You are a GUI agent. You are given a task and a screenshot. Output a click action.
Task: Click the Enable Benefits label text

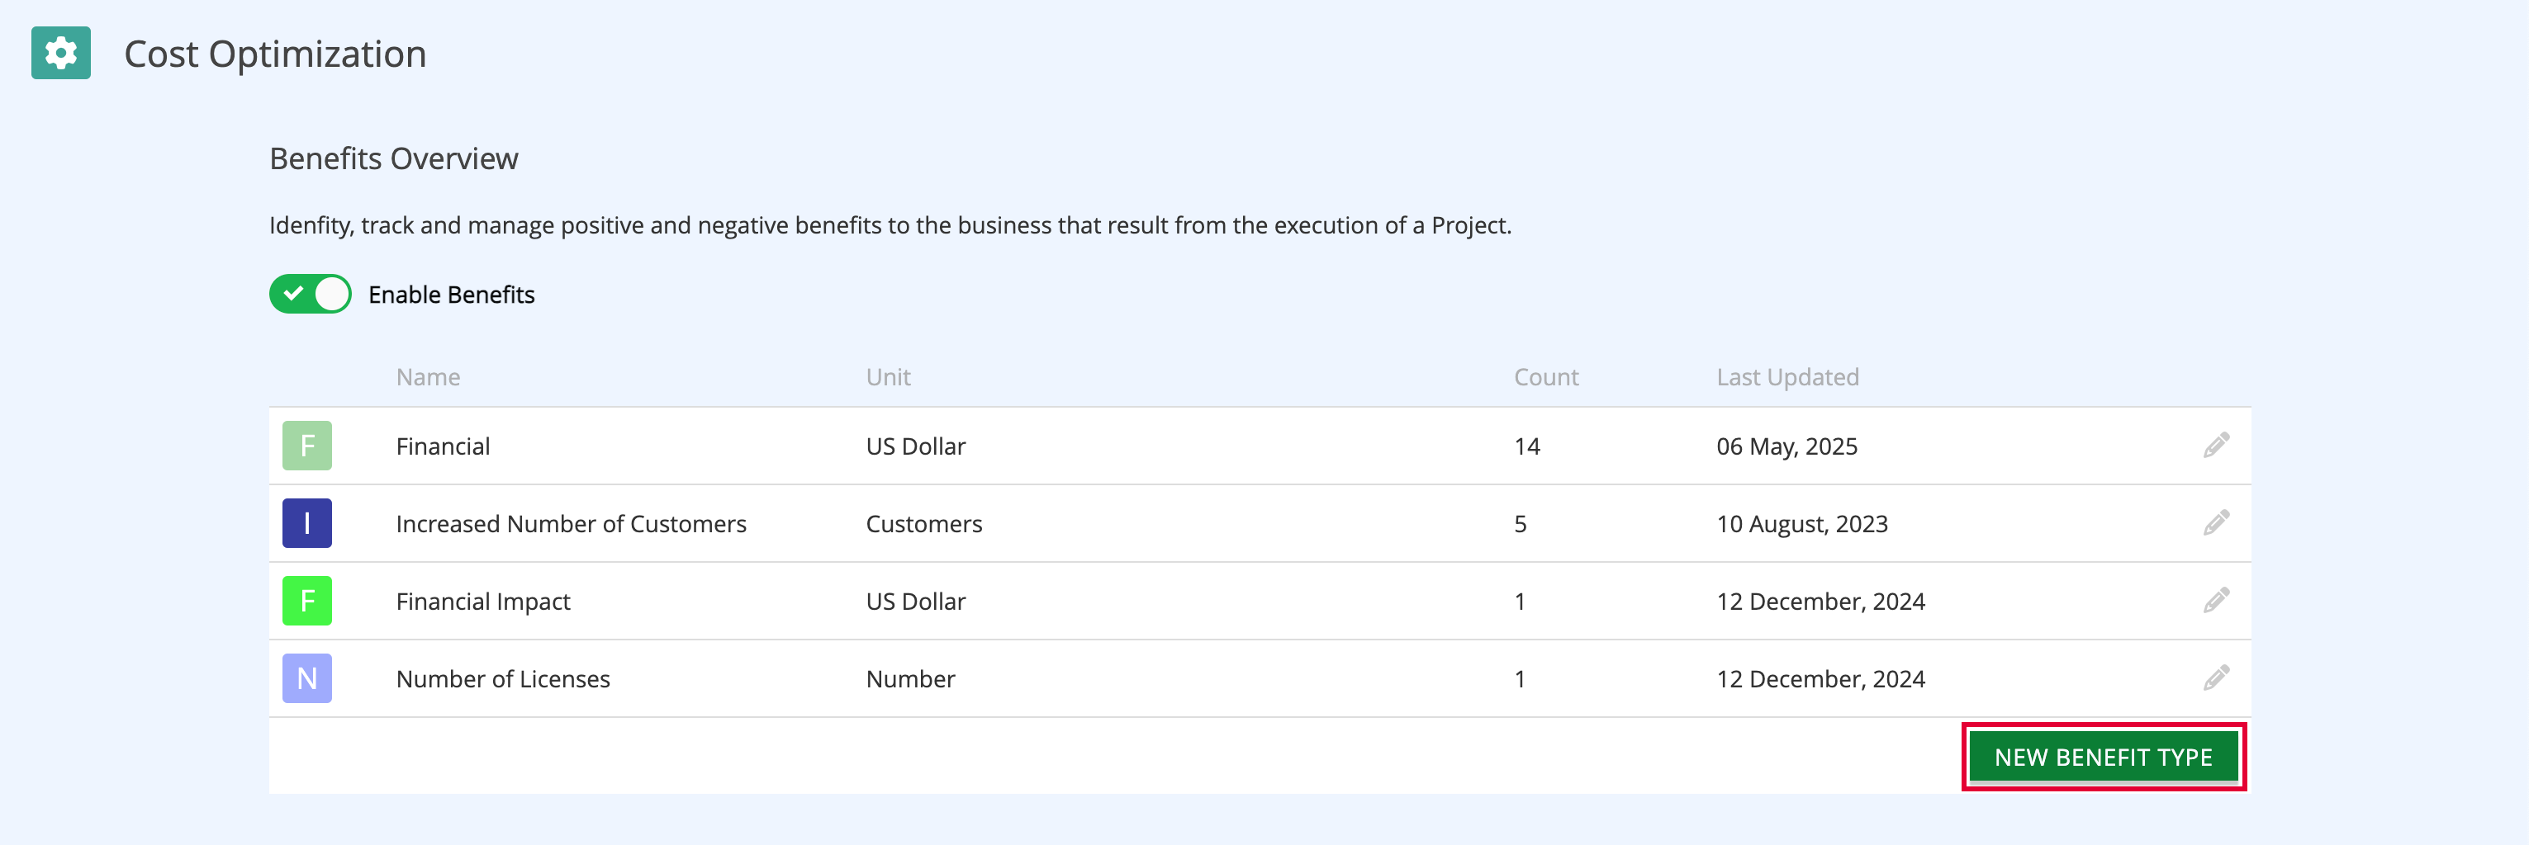tap(452, 295)
